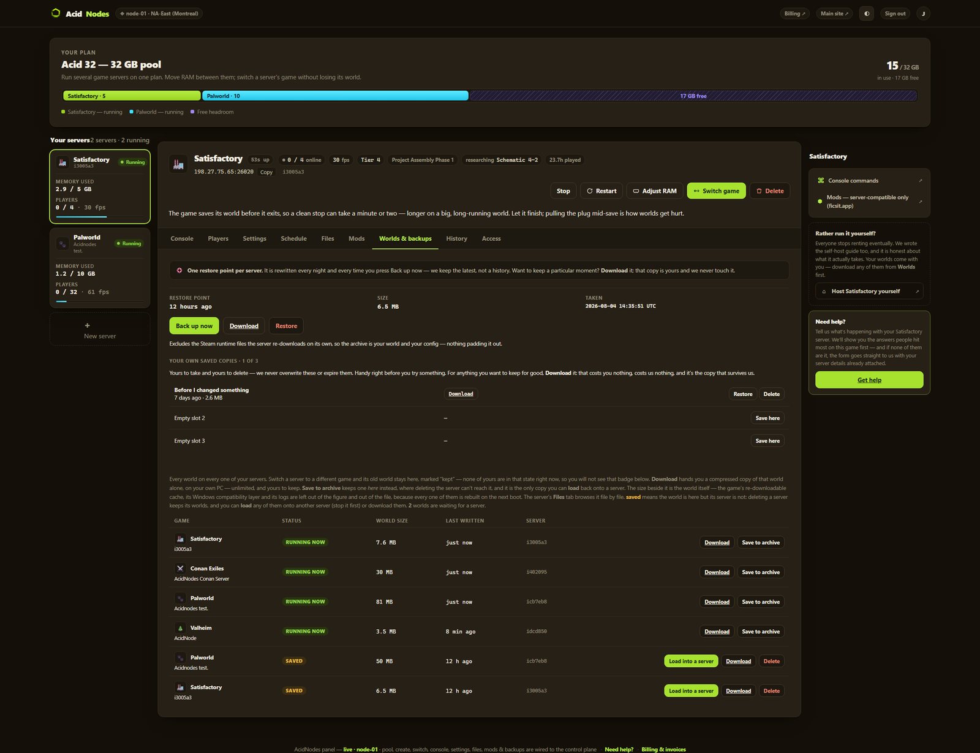Viewport: 980px width, 753px height.
Task: Delete the saved Palworld 50 MB world
Action: (772, 661)
